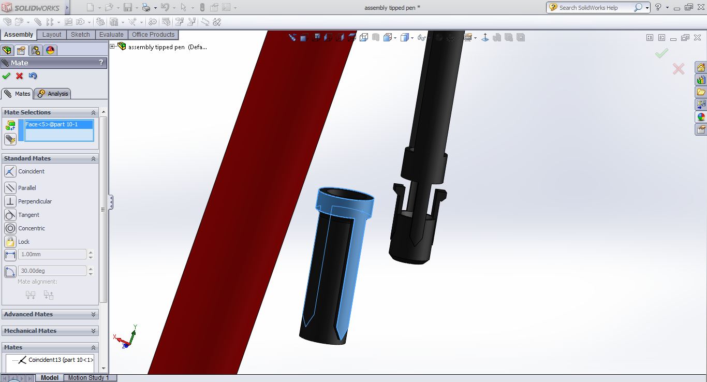The height and width of the screenshot is (382, 707).
Task: Select Face<5>@part 10-1 in selection box
Action: pyautogui.click(x=58, y=124)
